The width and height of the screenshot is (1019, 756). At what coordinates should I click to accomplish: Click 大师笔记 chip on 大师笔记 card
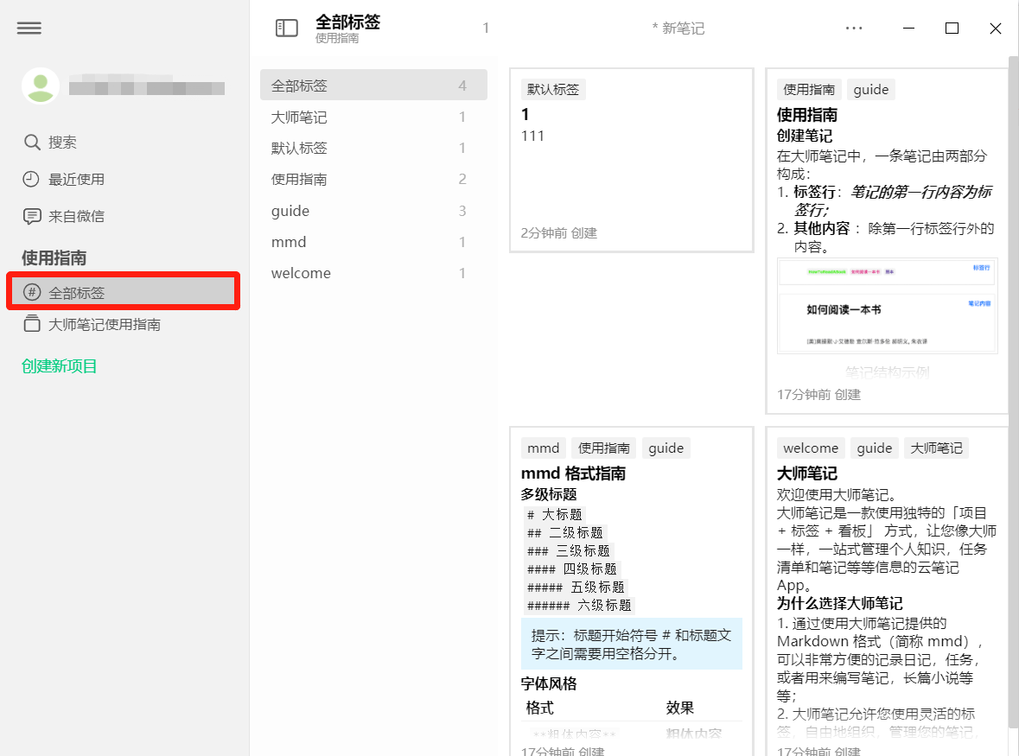[937, 448]
